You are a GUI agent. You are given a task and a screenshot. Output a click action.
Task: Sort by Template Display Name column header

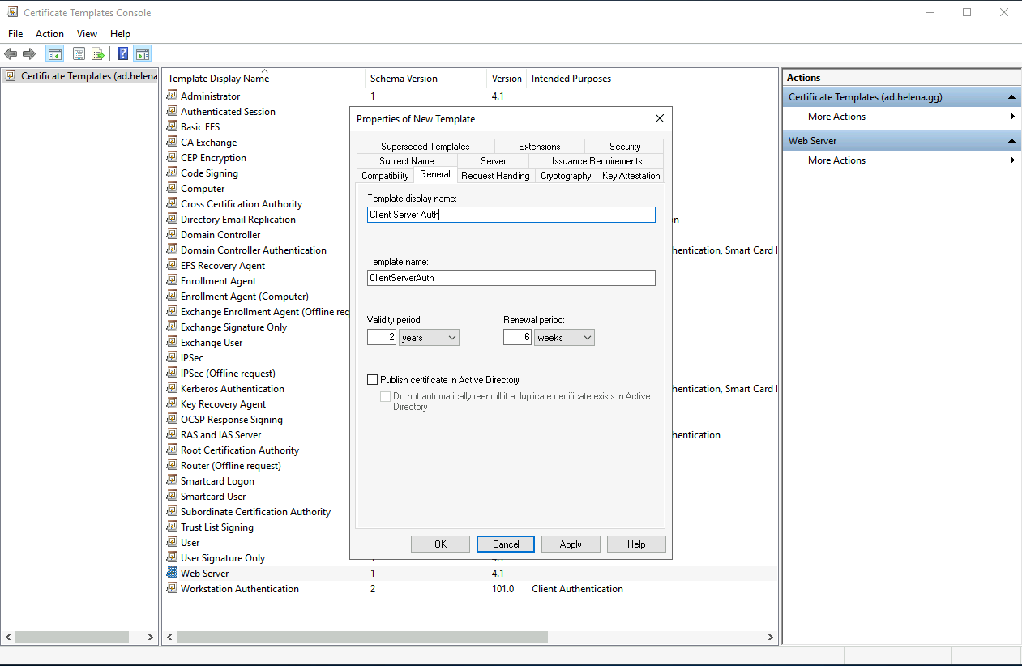pos(219,79)
